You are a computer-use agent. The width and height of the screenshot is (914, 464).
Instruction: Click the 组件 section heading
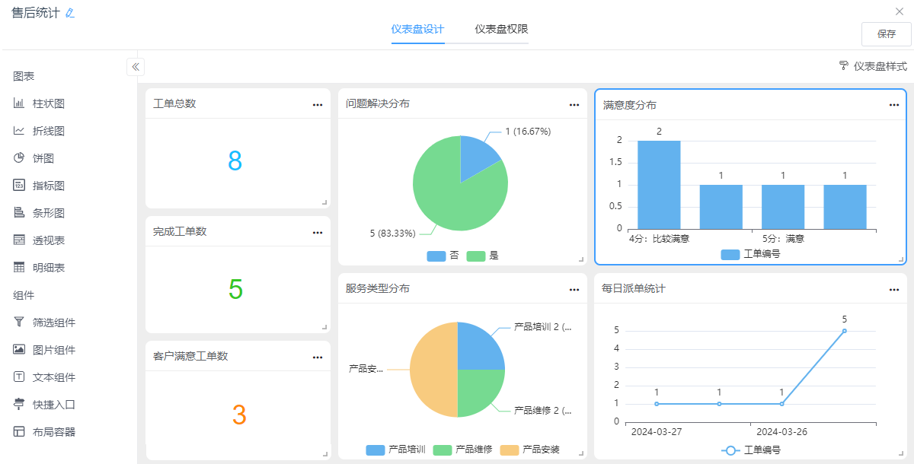point(24,295)
